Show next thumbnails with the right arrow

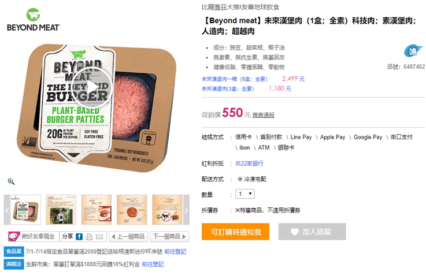click(186, 210)
